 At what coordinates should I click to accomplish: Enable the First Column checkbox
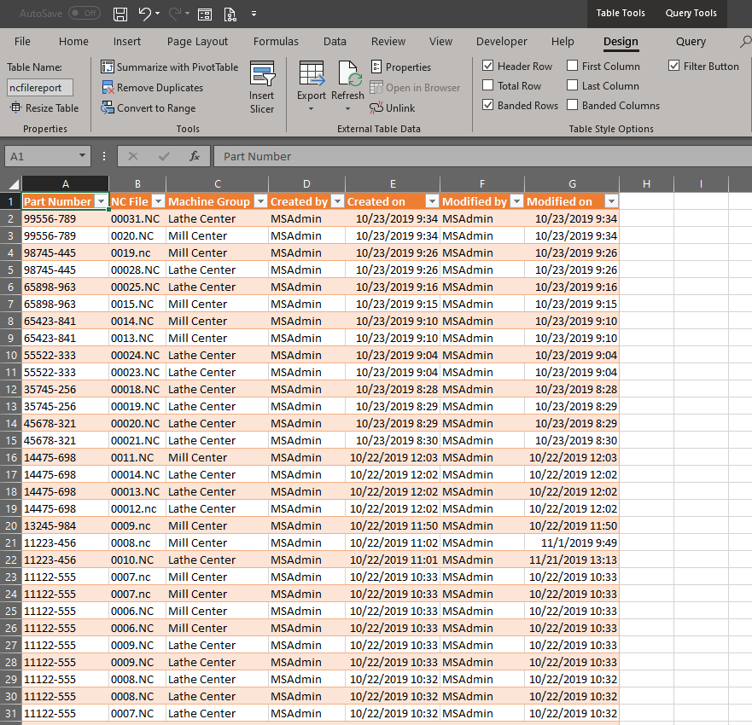(572, 66)
